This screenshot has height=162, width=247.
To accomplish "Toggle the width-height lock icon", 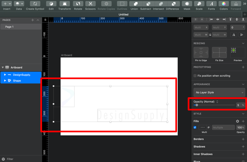I will 210,35.
